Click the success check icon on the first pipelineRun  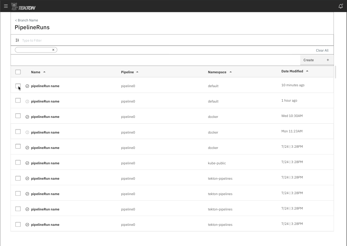(x=27, y=86)
